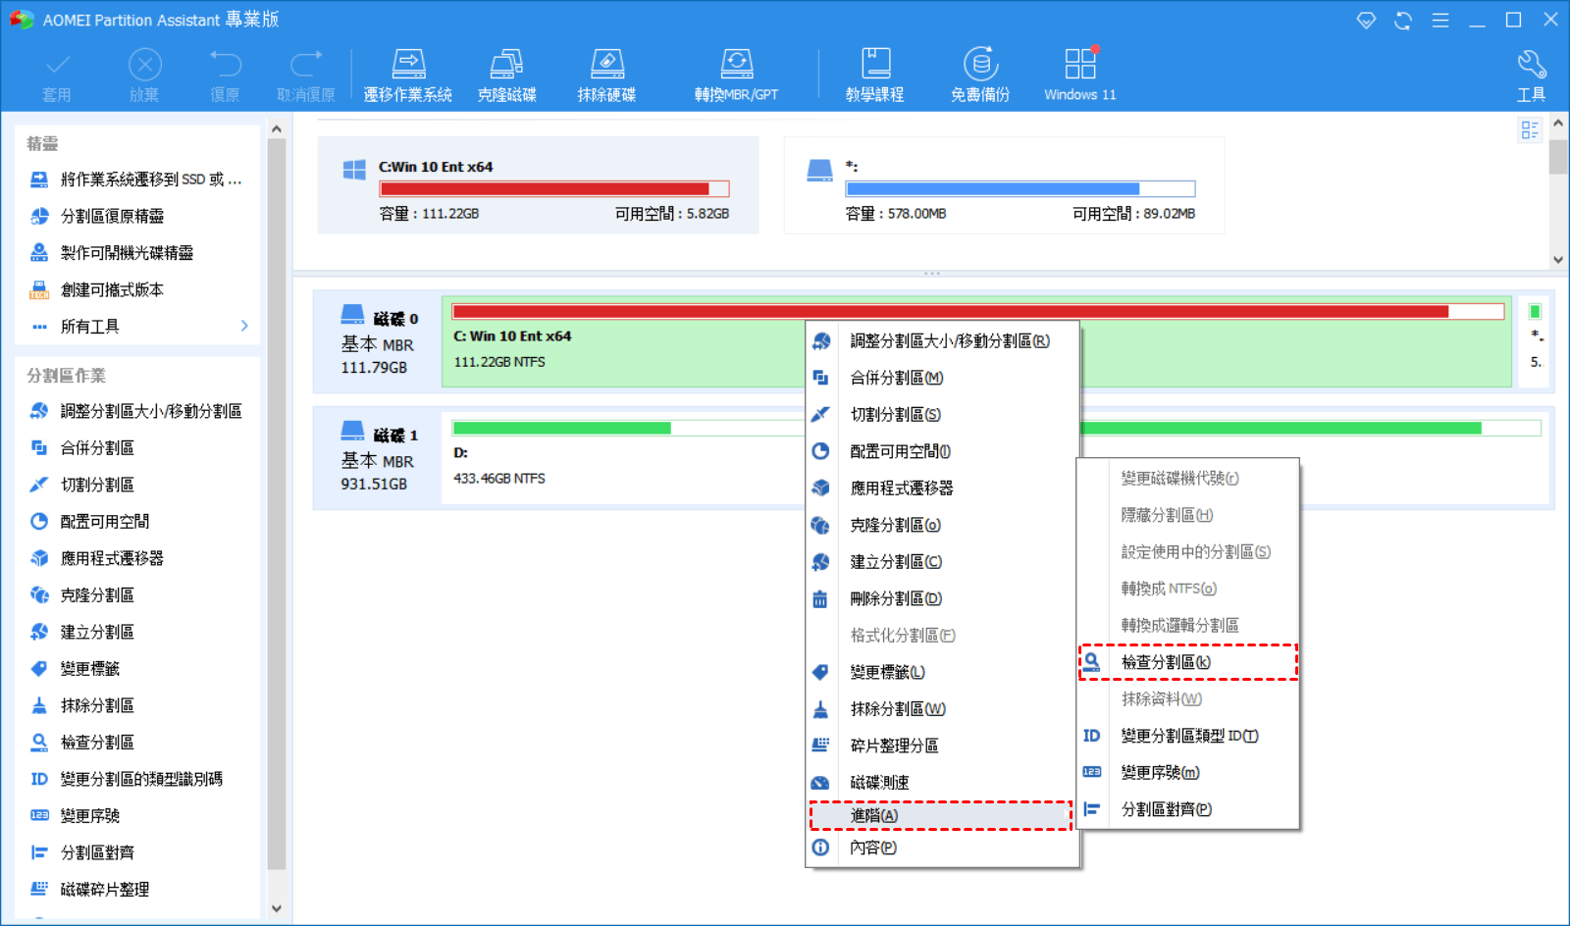
Task: Select 抹除分割區(W) in the context menu
Action: tap(942, 709)
